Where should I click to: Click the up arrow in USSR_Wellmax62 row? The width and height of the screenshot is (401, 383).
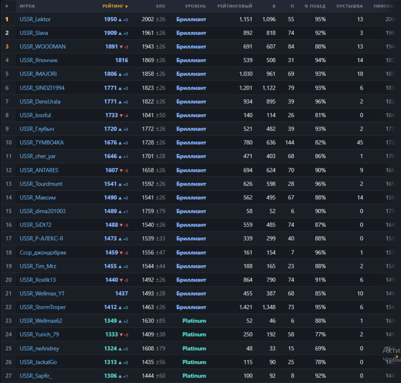point(120,321)
